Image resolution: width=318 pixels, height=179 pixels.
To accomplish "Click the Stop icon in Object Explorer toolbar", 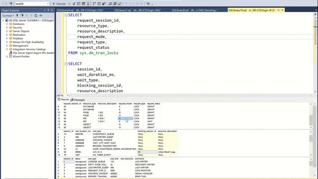I will coord(26,15).
